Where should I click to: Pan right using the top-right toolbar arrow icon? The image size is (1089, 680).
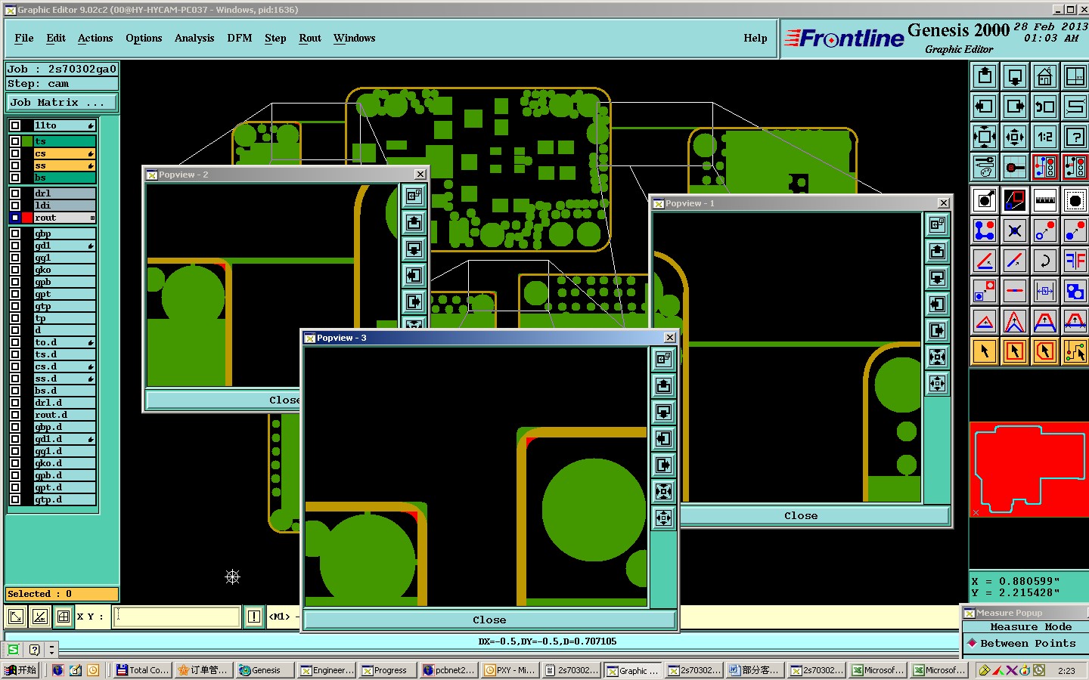click(1015, 107)
